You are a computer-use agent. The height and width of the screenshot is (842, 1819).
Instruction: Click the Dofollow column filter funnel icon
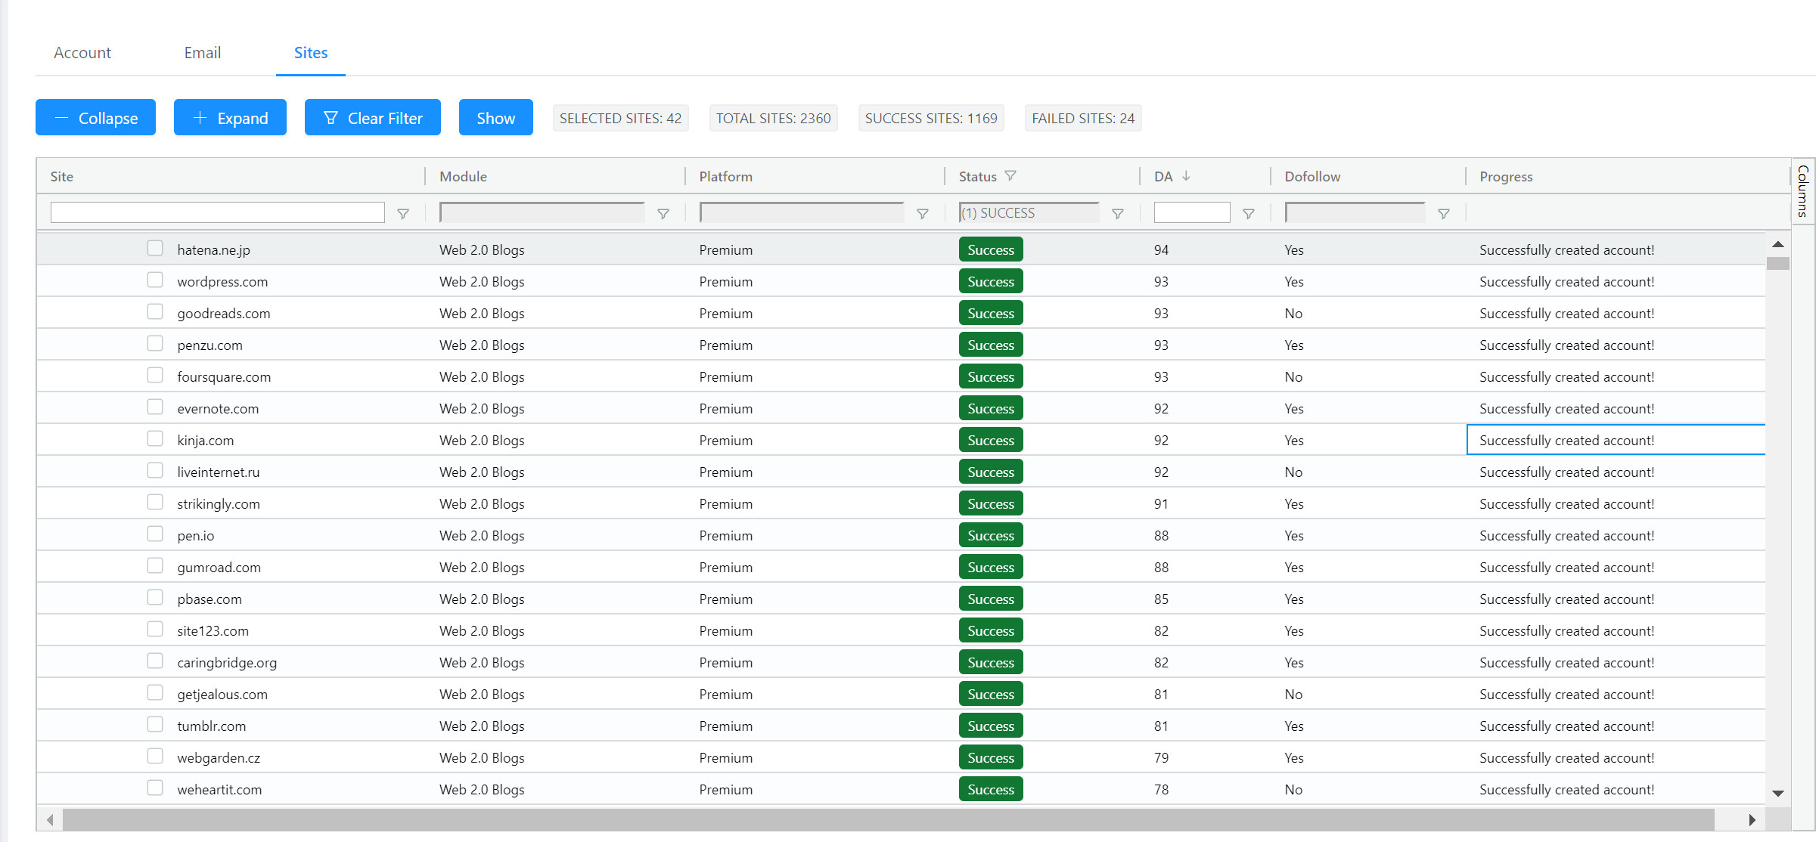1444,214
